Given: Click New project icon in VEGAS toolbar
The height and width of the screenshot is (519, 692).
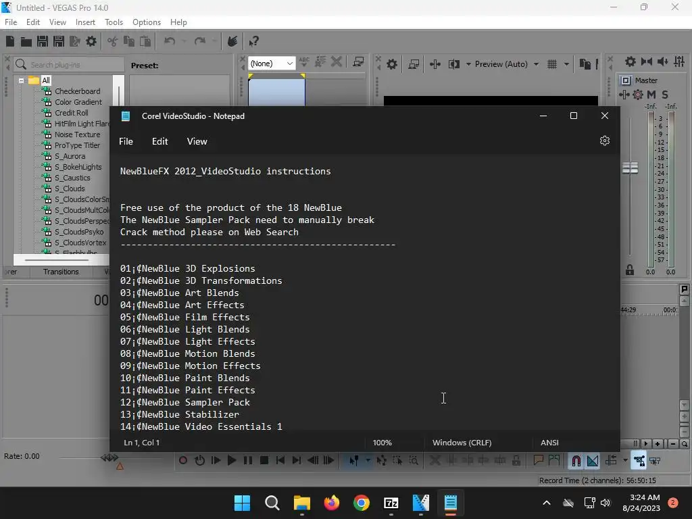Looking at the screenshot, I should tap(10, 41).
